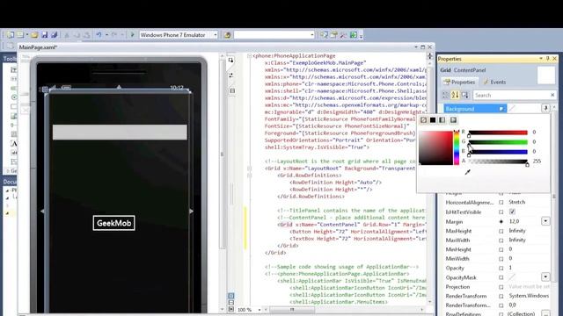This screenshot has height=316, width=563.
Task: Open the Undo history dropdown arrow
Action: [x=106, y=35]
